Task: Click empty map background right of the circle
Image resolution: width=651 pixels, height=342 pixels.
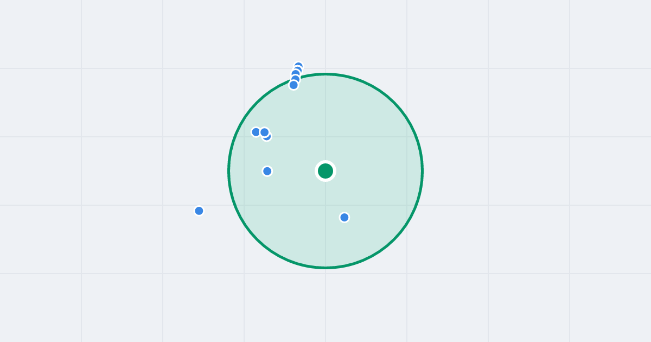Action: pos(515,171)
